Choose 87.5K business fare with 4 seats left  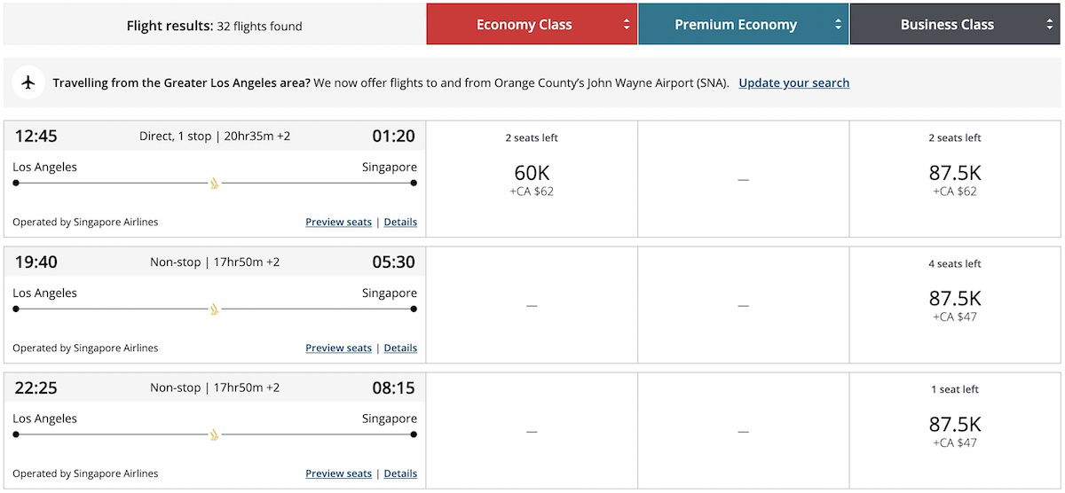955,305
